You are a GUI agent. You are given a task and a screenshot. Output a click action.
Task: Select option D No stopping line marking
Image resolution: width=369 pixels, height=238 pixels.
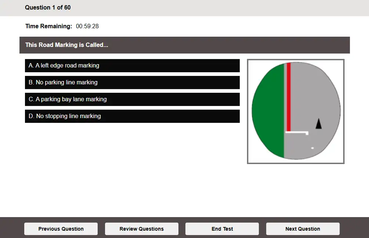[132, 116]
